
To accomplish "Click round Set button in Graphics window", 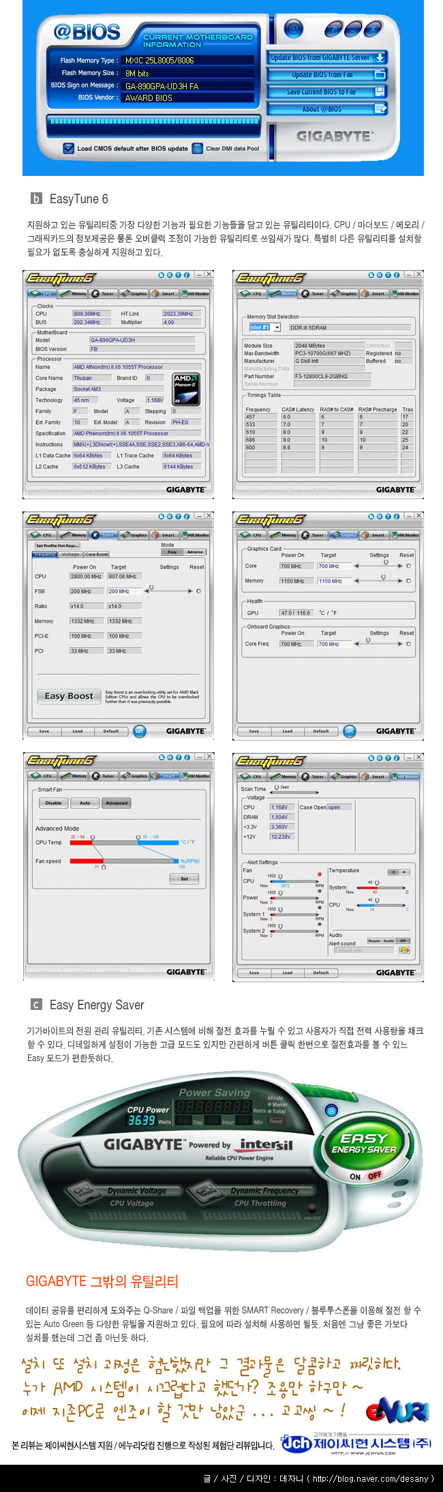I will [x=349, y=730].
